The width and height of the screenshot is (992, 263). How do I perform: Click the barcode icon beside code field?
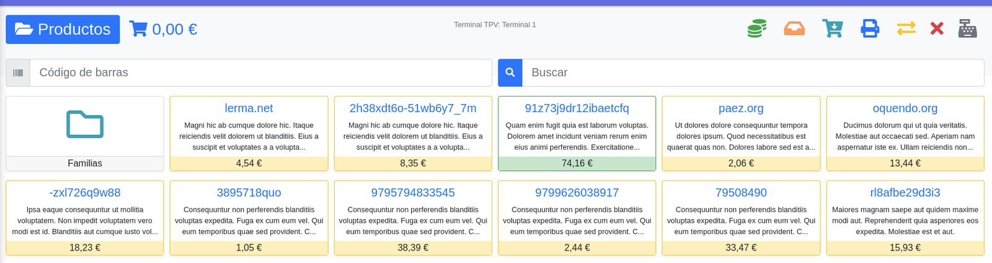18,73
